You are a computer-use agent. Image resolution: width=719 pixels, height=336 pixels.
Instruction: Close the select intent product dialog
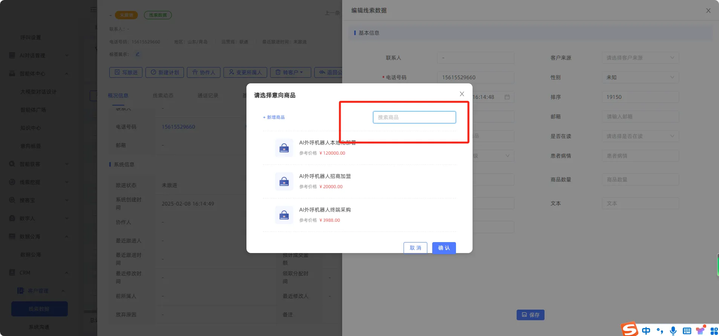[462, 94]
